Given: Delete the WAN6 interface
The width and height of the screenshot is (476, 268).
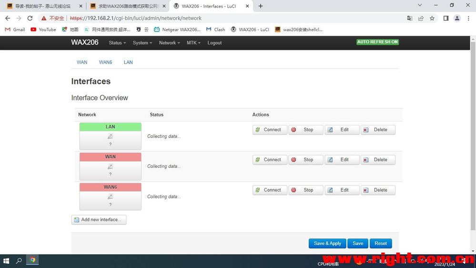Looking at the screenshot, I should 378,190.
